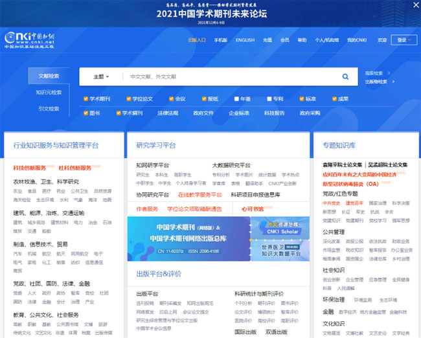Open 作者服务 link
The width and height of the screenshot is (421, 338).
[147, 209]
